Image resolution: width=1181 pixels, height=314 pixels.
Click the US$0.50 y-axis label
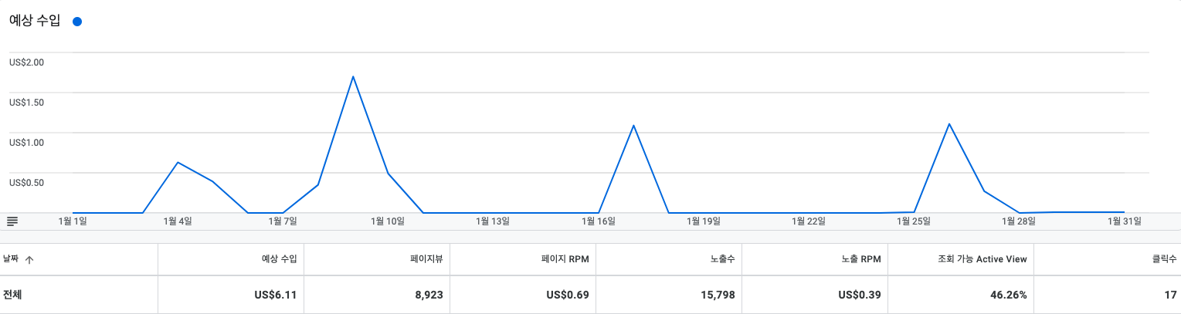[x=26, y=183]
